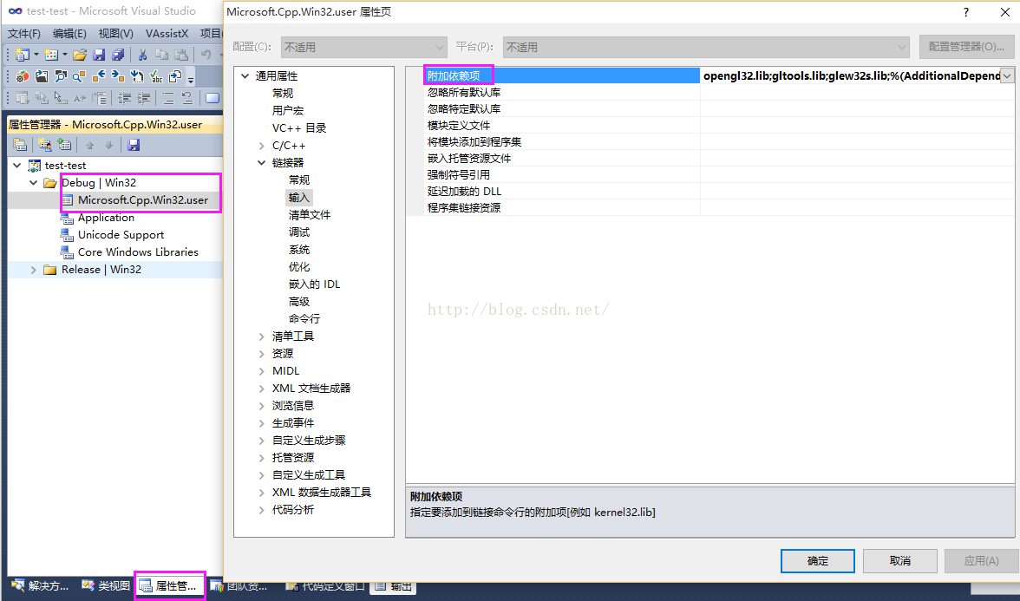Select the Unicode Support property sheet
1020x601 pixels.
pos(121,235)
